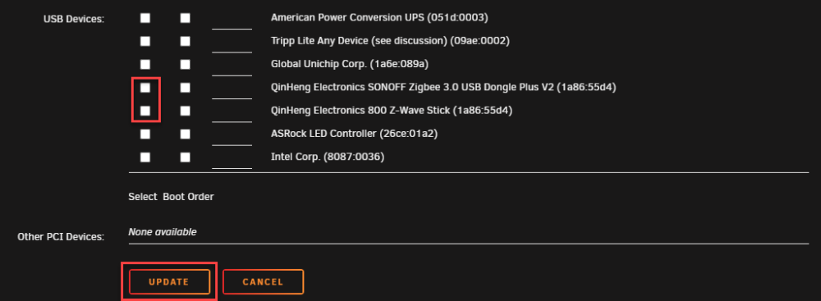Click the Cancel button
The width and height of the screenshot is (821, 301).
pos(263,281)
